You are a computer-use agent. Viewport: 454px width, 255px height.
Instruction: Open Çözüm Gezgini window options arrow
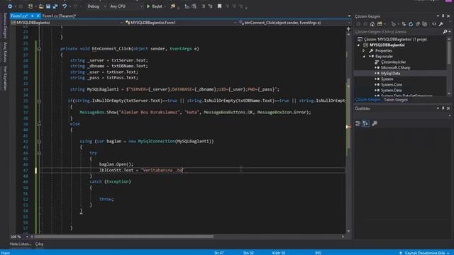pyautogui.click(x=438, y=16)
